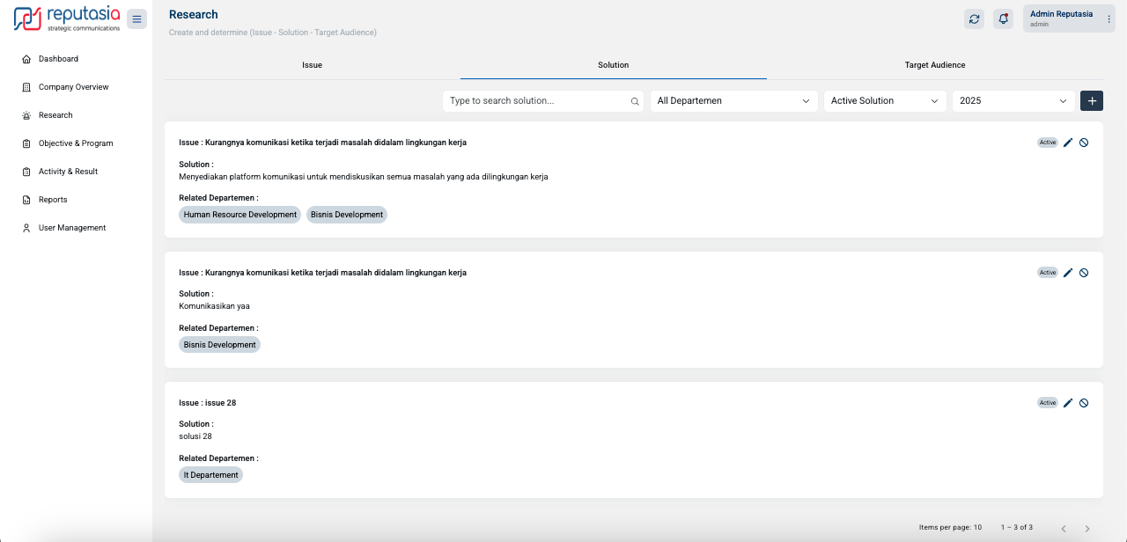This screenshot has height=542, width=1127.
Task: Deactivate the first solution using block icon
Action: click(x=1084, y=143)
